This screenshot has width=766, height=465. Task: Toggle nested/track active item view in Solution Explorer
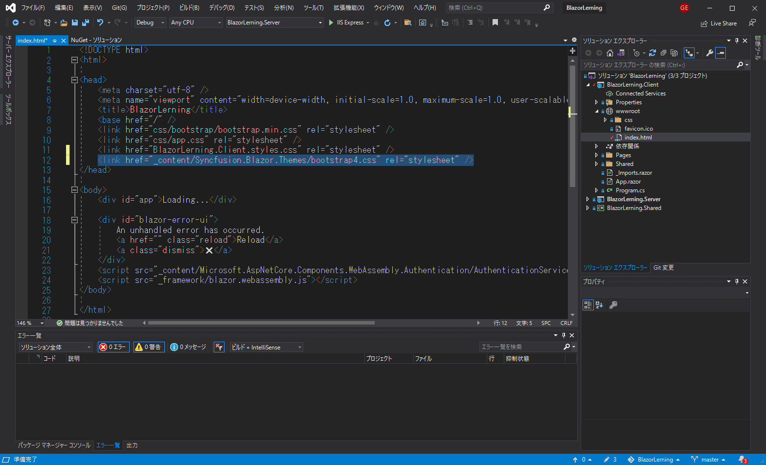[x=689, y=53]
